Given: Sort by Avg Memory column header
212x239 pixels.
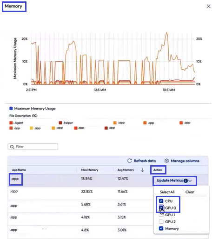Looking at the screenshot, I should (x=126, y=170).
